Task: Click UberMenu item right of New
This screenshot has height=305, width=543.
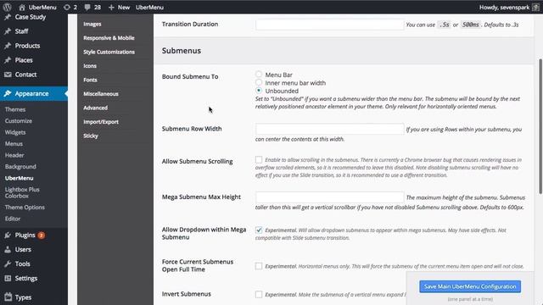Action: tap(149, 8)
